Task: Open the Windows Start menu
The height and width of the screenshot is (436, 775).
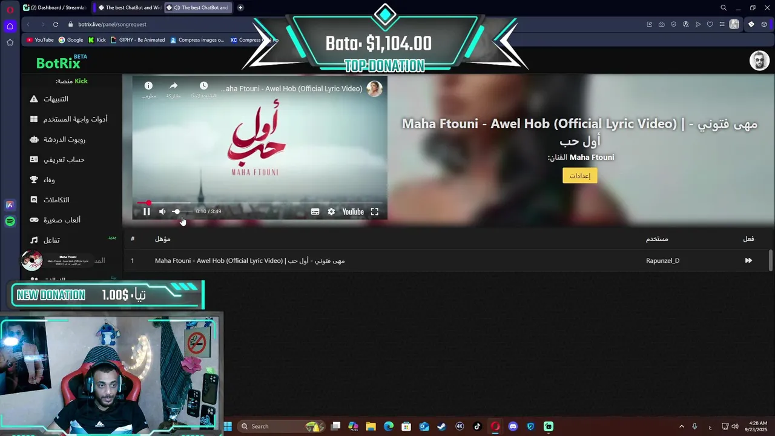Action: [x=228, y=426]
